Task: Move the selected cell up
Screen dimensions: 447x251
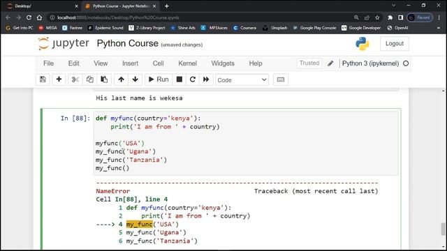Action: [x=121, y=79]
